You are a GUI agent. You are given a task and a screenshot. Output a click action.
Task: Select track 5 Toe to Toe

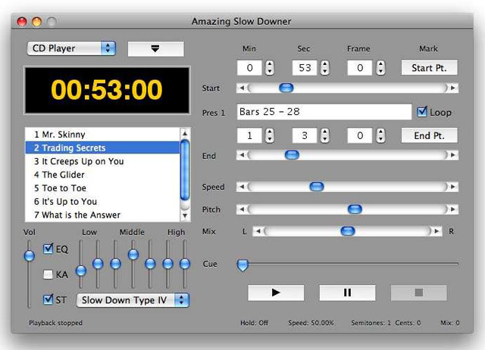click(x=102, y=188)
